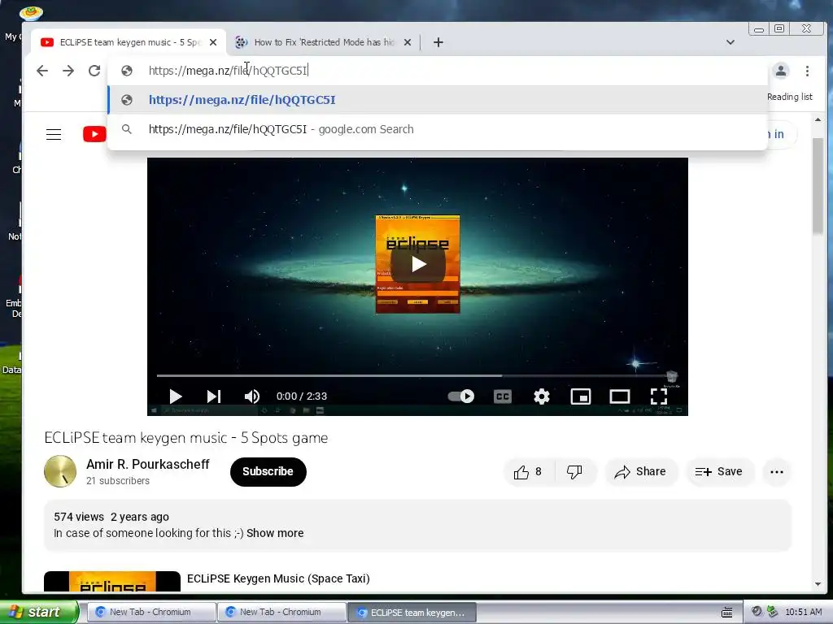
Task: Open player settings gear icon
Action: click(541, 396)
